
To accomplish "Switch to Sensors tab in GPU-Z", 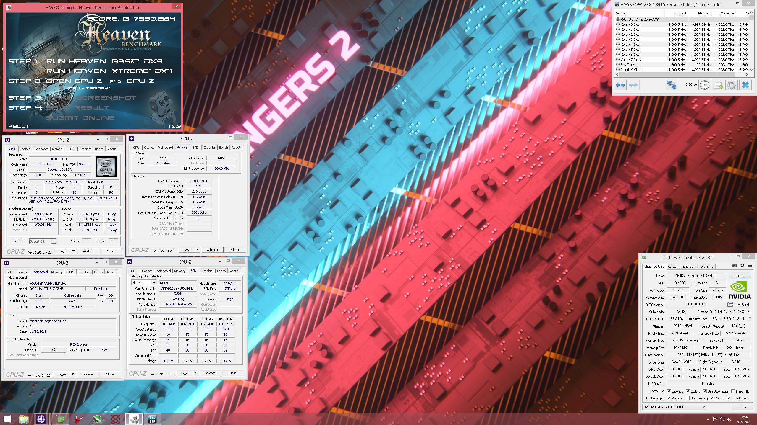I will (674, 267).
